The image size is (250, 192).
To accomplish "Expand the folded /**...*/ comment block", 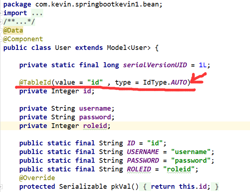I will (x=1, y=22).
